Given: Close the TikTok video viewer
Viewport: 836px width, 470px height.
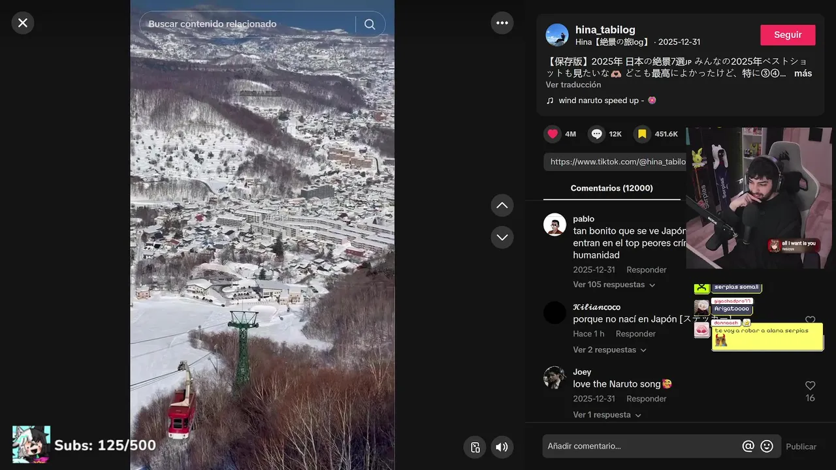Looking at the screenshot, I should (x=23, y=23).
